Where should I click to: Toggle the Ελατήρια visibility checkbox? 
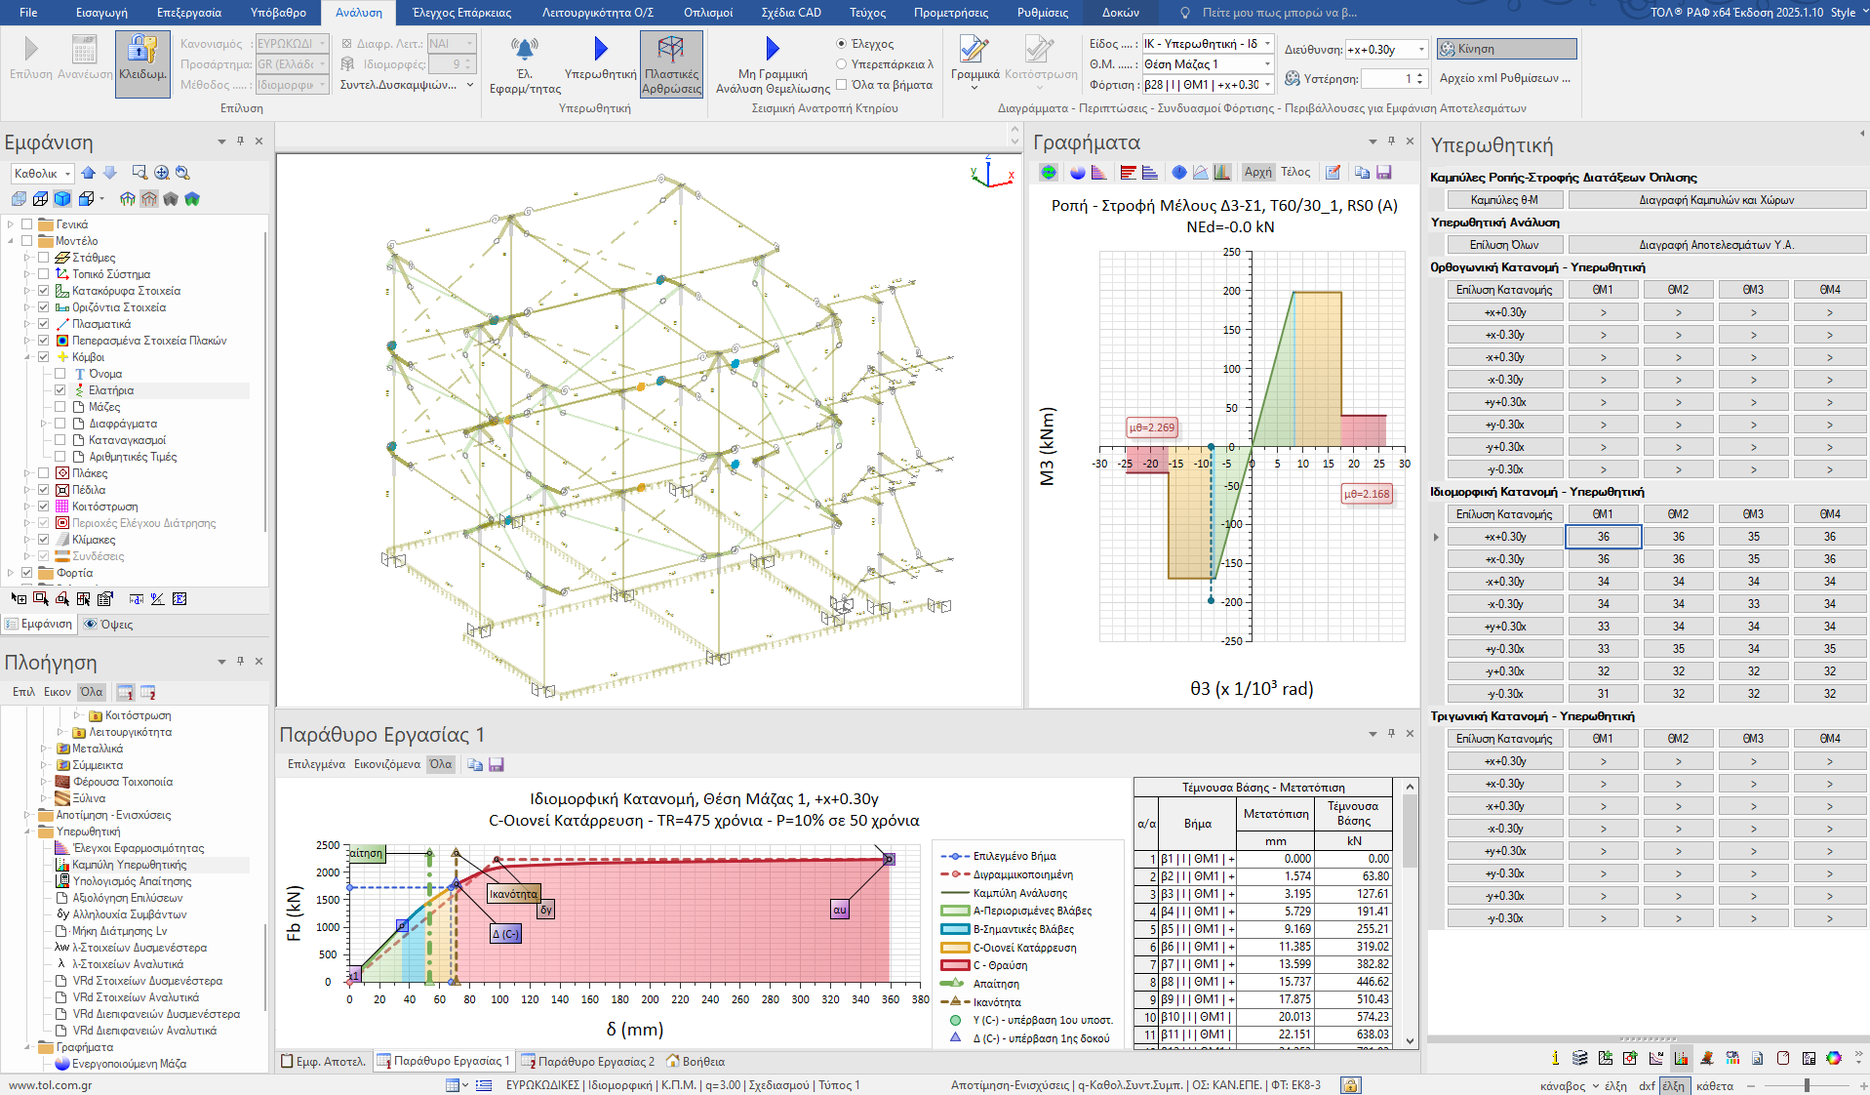[x=60, y=390]
